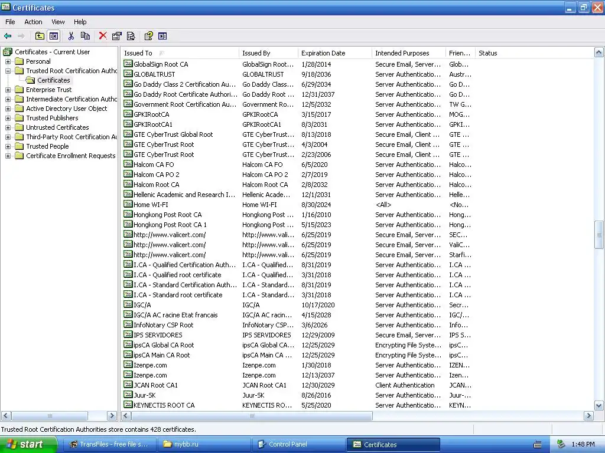
Task: Sort by Expiration Date column header
Action: pos(335,53)
